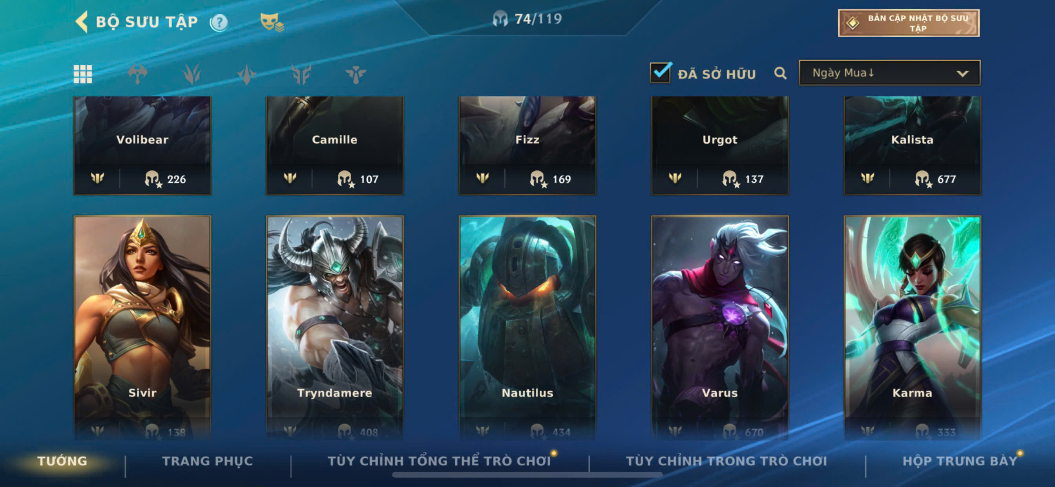
Task: Open the Karma champion card
Action: tap(912, 327)
